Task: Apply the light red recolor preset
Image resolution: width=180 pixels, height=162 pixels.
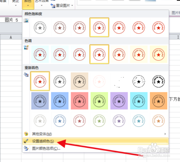Action: coord(80,120)
